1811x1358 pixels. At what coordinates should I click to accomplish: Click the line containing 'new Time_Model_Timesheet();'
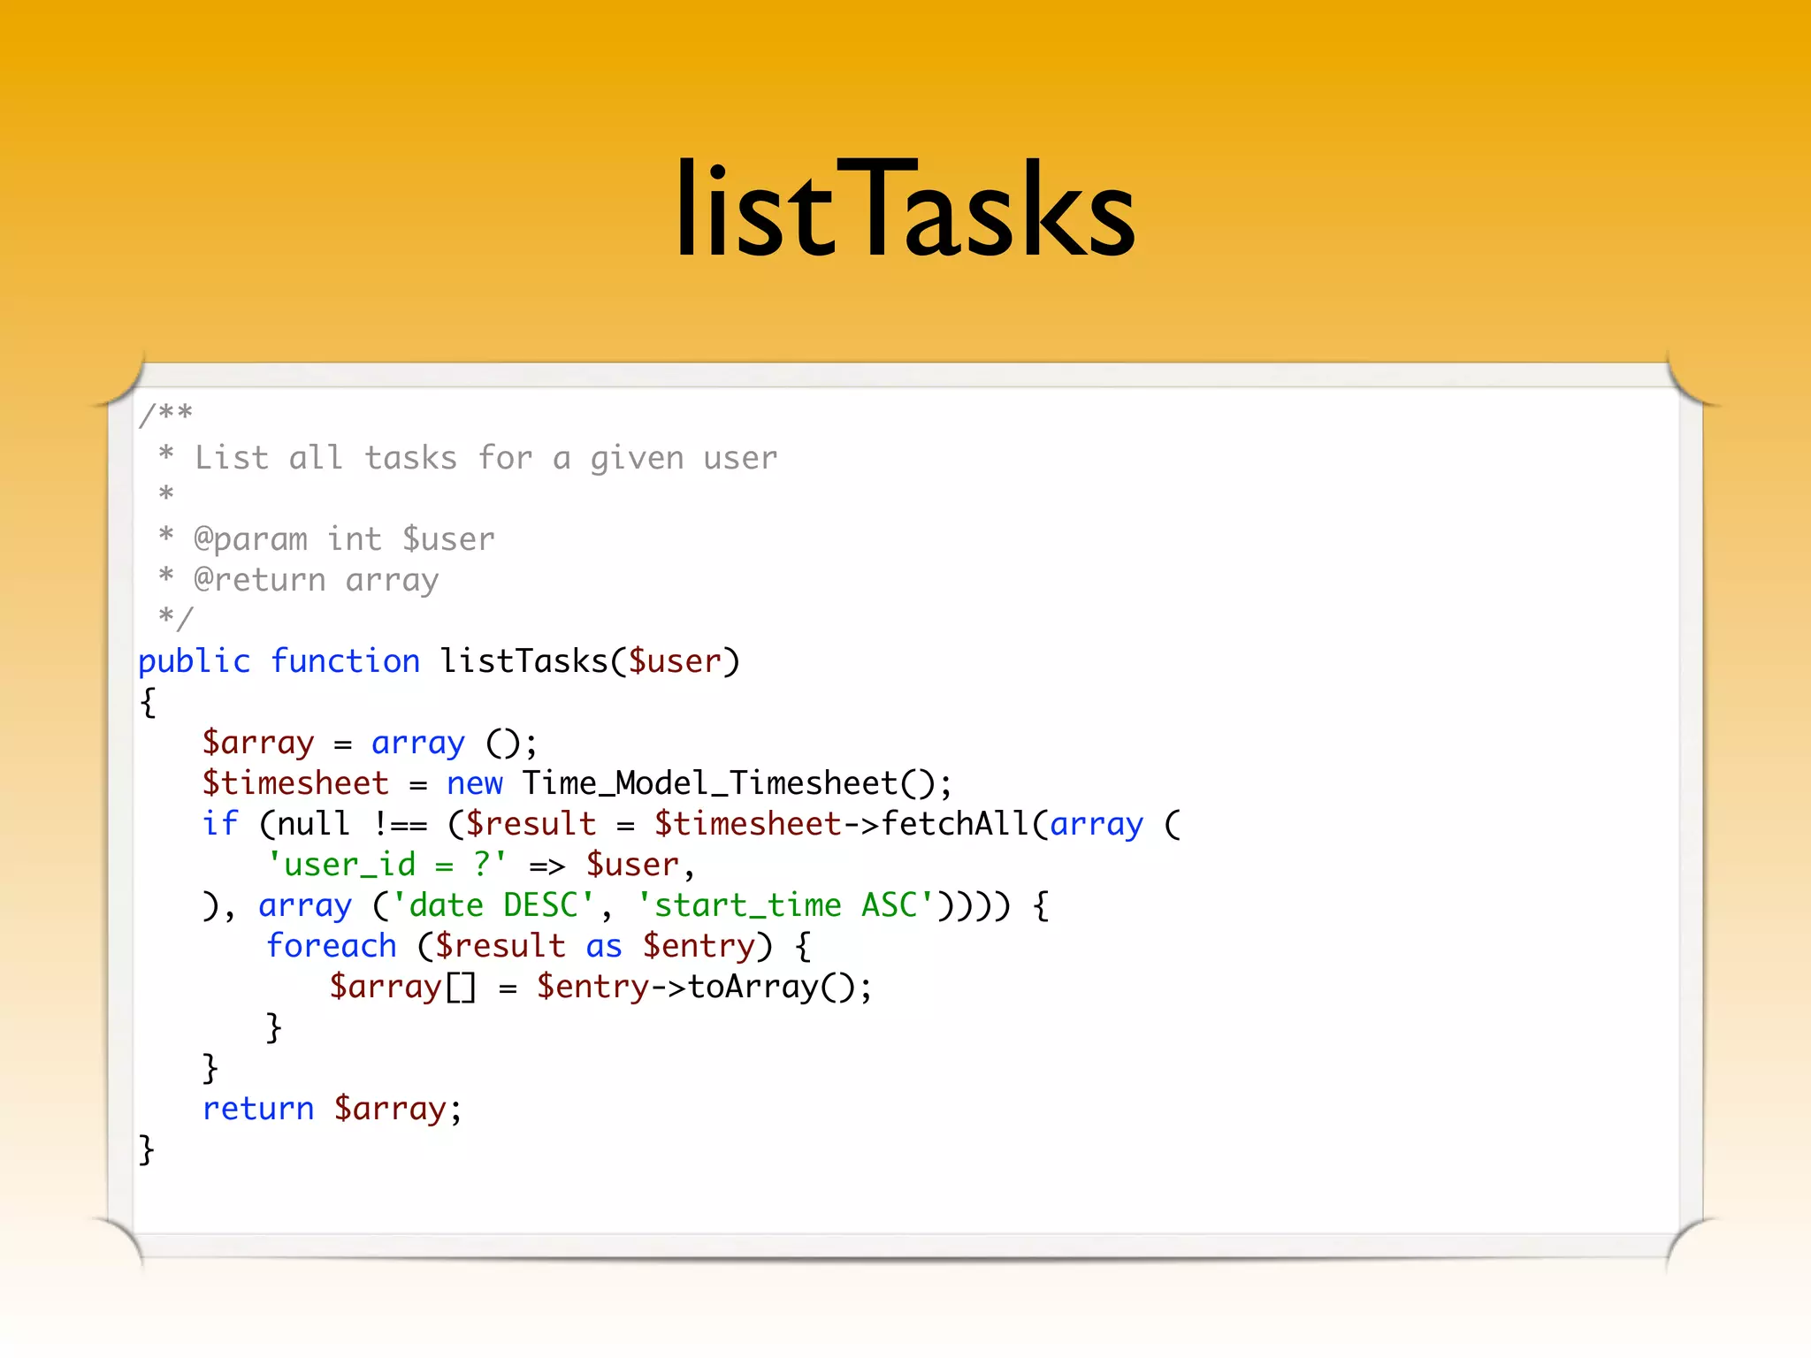tap(577, 783)
